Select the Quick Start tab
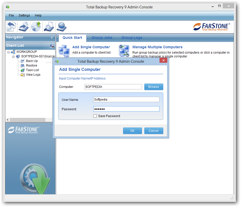 click(72, 38)
